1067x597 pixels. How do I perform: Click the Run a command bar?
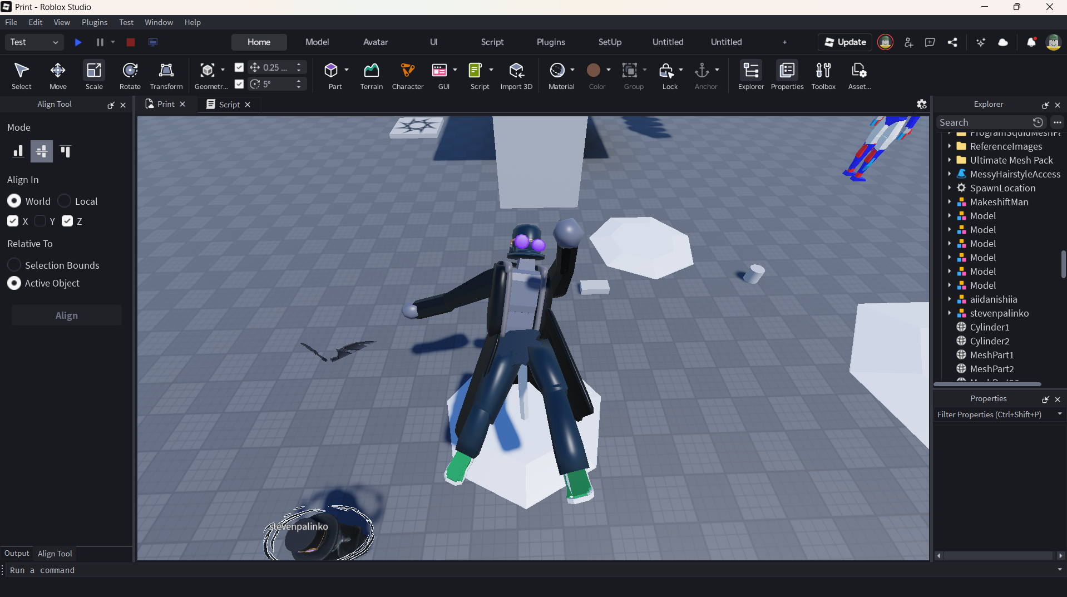[x=531, y=570]
